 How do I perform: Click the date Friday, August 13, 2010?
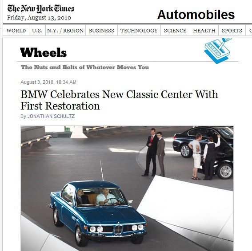[x=39, y=17]
